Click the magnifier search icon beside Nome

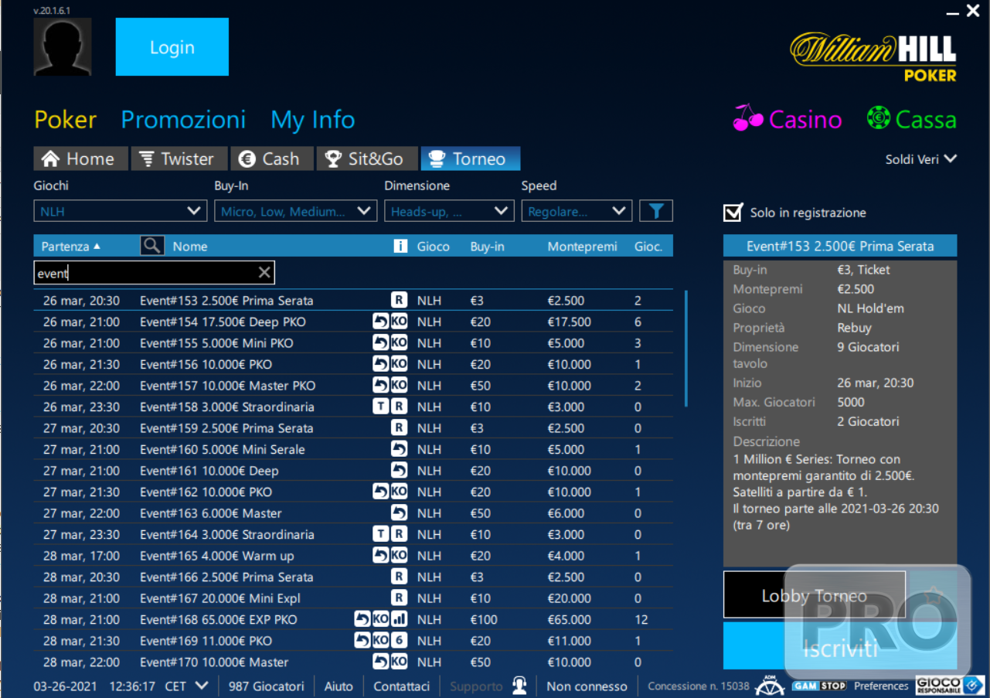coord(152,246)
